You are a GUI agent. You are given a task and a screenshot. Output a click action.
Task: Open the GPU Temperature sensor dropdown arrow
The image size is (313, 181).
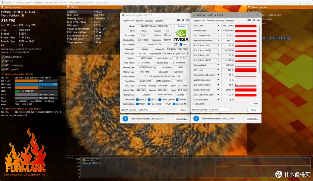(218, 36)
